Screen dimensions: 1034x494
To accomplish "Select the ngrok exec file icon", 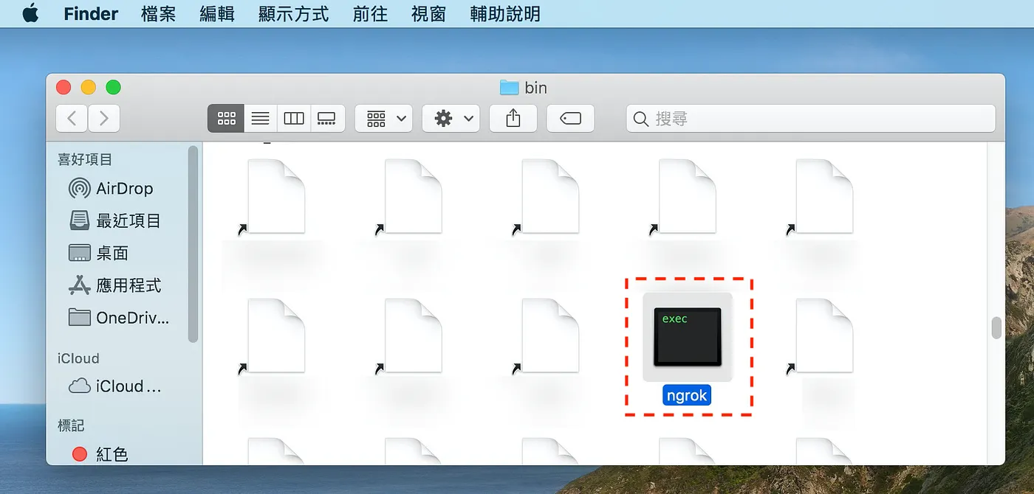I will coord(688,337).
